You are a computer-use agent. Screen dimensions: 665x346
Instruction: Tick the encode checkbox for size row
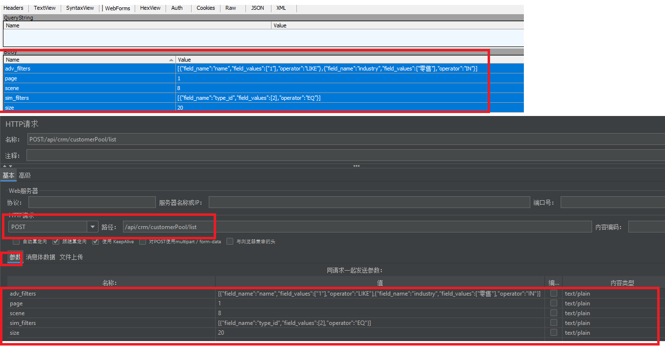coord(554,333)
